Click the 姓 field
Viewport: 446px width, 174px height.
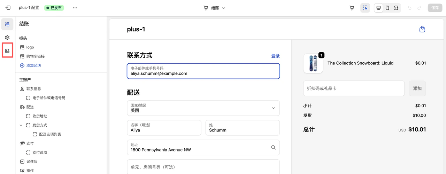(243, 128)
